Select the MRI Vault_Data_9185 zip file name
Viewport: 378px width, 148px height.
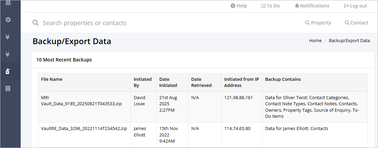81,101
